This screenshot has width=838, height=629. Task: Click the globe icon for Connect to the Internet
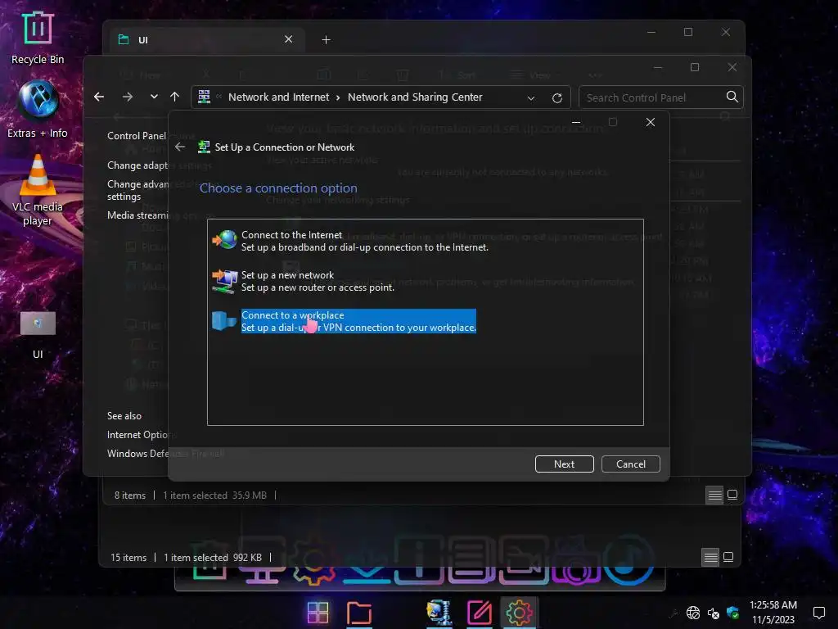coord(224,240)
